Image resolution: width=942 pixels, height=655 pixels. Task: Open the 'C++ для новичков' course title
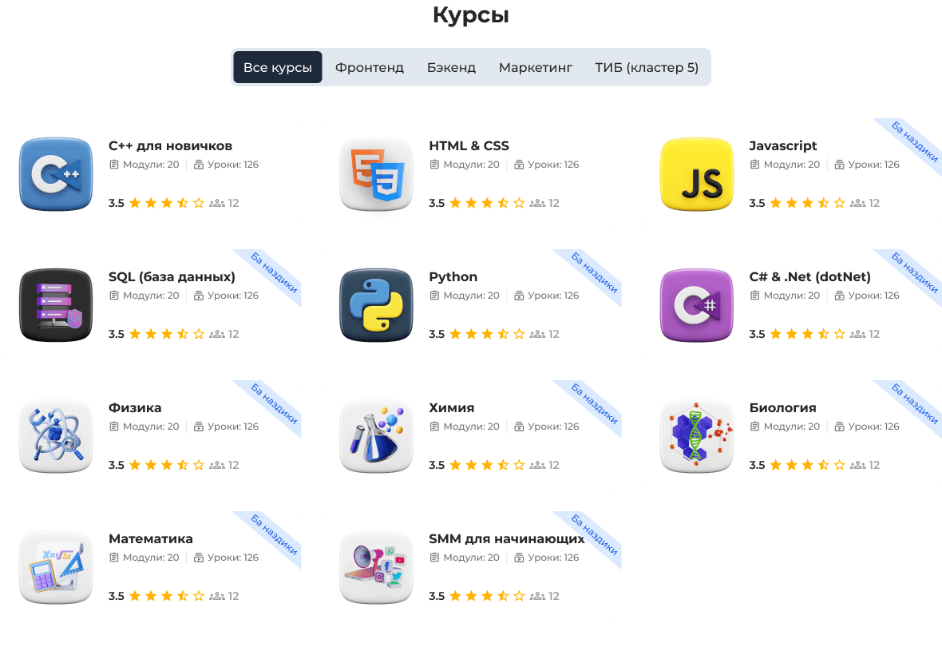point(170,145)
